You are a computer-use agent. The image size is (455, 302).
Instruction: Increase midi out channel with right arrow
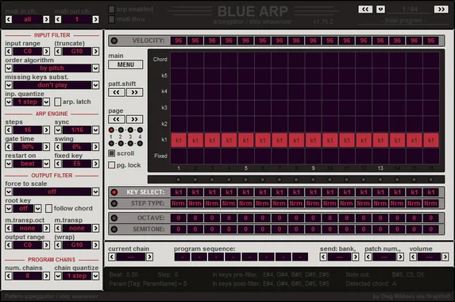[95, 19]
